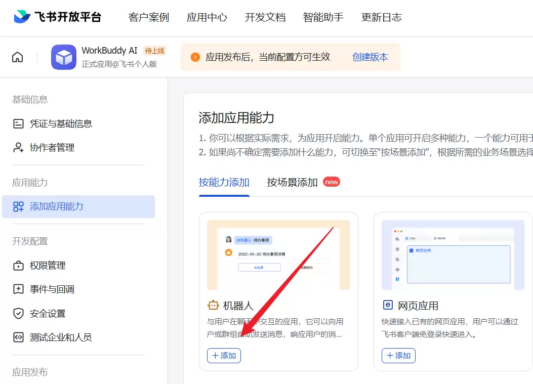Click the Feishu Open Platform logo
Screen dimensions: 533x384
click(x=58, y=17)
